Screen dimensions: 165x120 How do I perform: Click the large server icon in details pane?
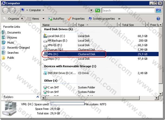(x=10, y=109)
